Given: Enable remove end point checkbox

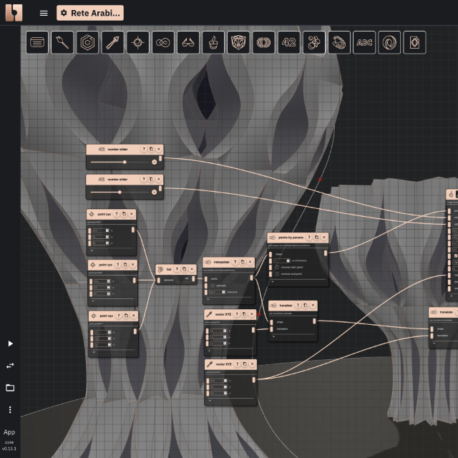Looking at the screenshot, I should click(277, 274).
